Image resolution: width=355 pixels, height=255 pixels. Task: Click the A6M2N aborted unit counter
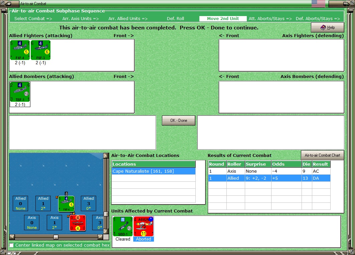tap(144, 226)
